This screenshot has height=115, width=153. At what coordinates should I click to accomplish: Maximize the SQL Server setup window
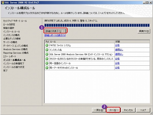[x=147, y=3]
